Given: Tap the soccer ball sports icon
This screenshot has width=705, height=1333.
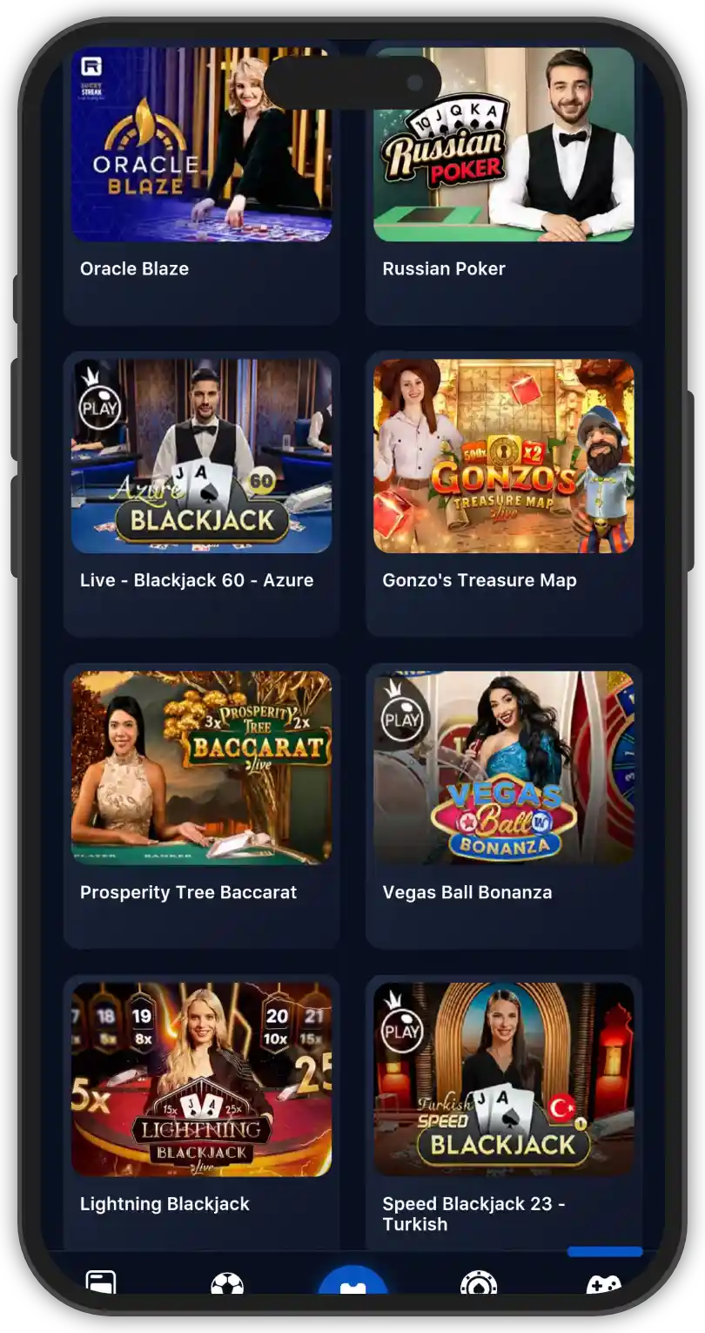Looking at the screenshot, I should pos(227,1285).
